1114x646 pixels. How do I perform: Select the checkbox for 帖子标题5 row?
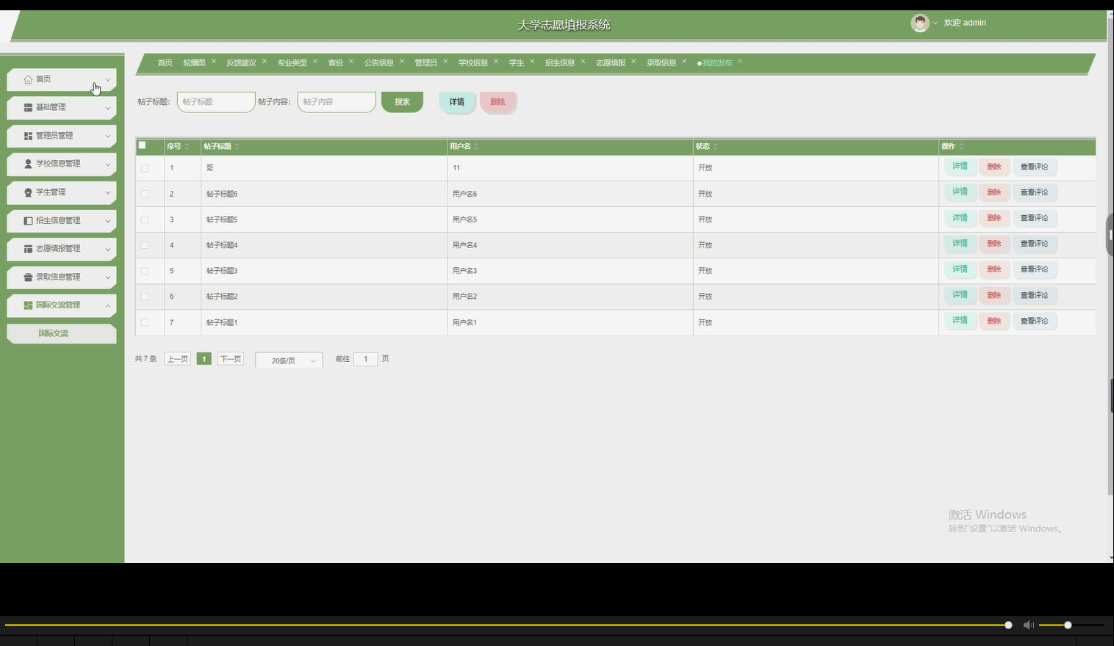pyautogui.click(x=145, y=219)
